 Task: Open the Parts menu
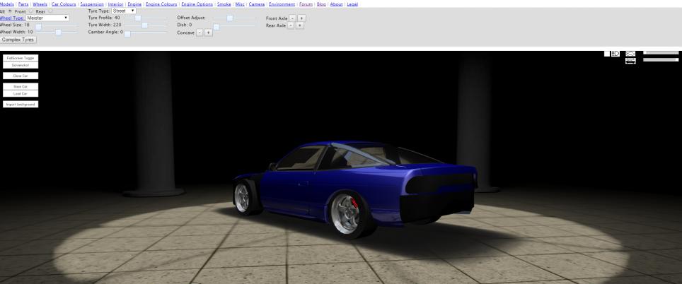click(23, 4)
